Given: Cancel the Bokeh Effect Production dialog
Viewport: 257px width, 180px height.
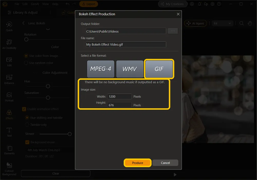Looking at the screenshot, I should (x=165, y=163).
